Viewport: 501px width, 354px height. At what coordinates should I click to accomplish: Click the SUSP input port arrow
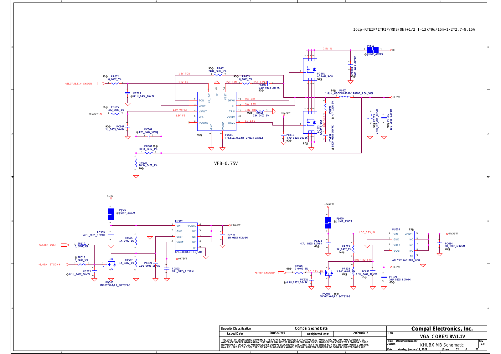pos(65,245)
